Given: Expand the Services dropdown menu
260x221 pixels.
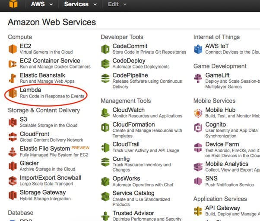Looking at the screenshot, I should click(80, 4).
